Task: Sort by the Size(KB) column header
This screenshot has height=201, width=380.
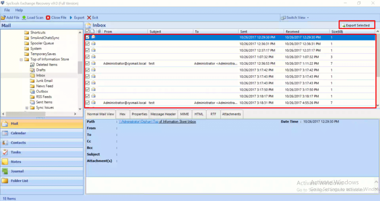Action: [x=352, y=31]
